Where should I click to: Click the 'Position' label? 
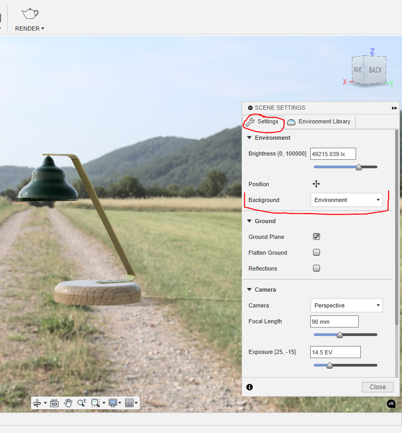click(259, 184)
